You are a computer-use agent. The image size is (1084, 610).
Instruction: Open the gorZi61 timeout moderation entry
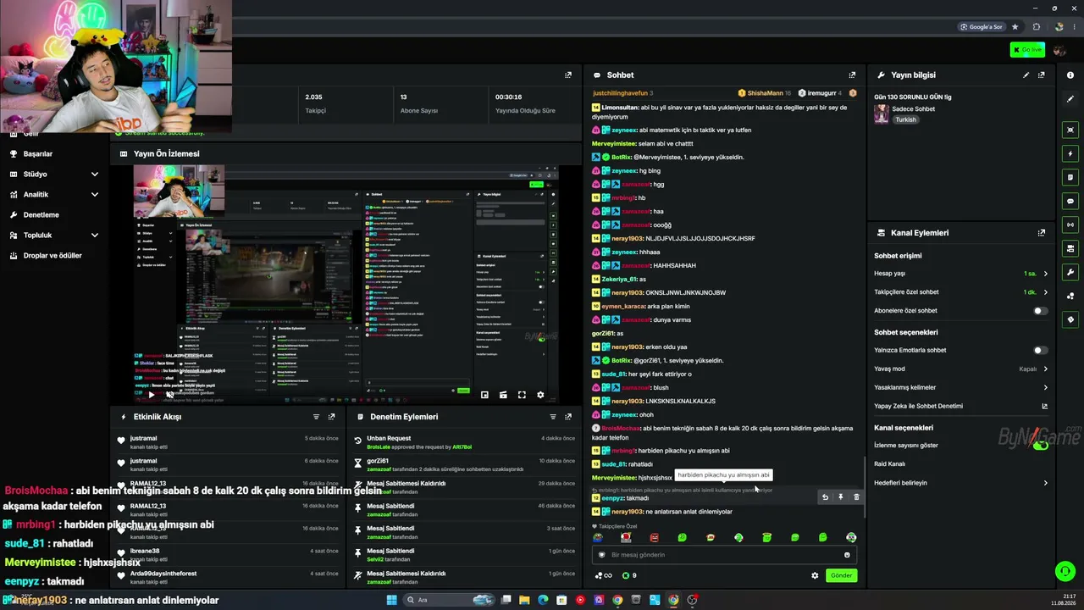click(465, 465)
